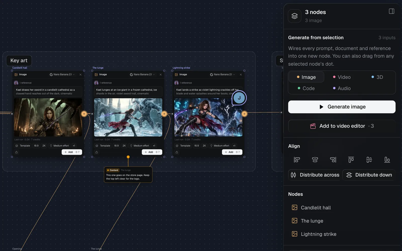The image size is (402, 251).
Task: Select Audio output type
Action: 342,88
